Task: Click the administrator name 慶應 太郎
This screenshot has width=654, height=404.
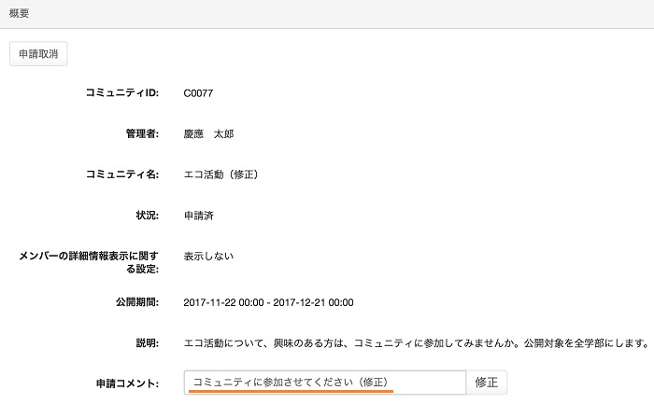Action: click(x=208, y=133)
